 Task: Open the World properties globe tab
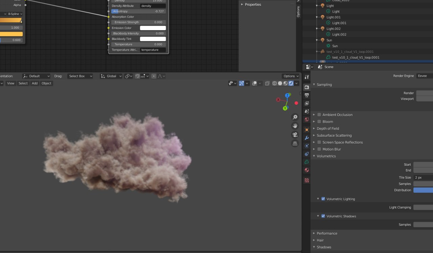tap(307, 119)
